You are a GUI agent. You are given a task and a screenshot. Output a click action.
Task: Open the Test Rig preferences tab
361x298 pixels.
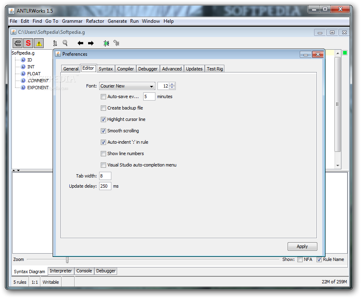215,69
